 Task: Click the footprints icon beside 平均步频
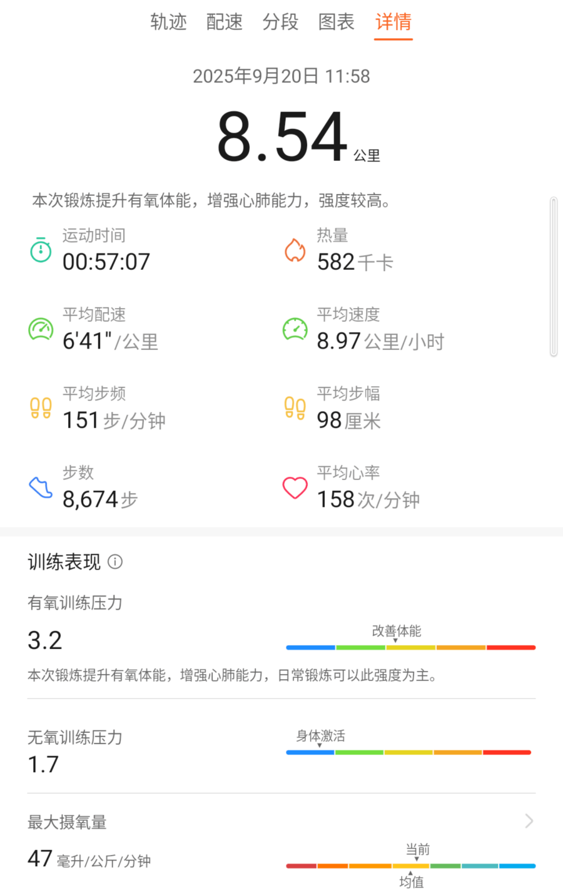(x=41, y=408)
